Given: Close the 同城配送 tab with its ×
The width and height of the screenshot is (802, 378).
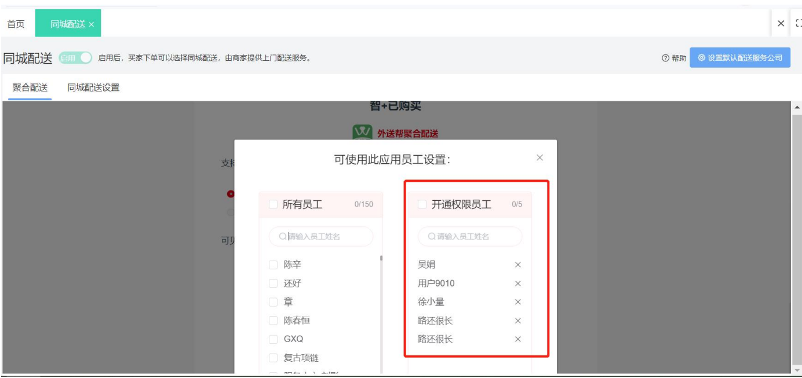Looking at the screenshot, I should 92,24.
